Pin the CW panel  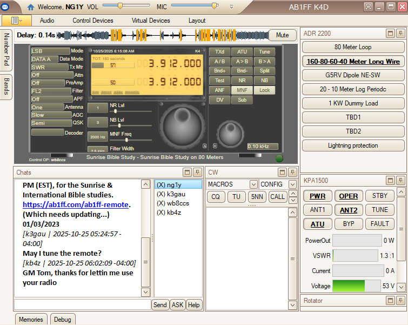292,172
